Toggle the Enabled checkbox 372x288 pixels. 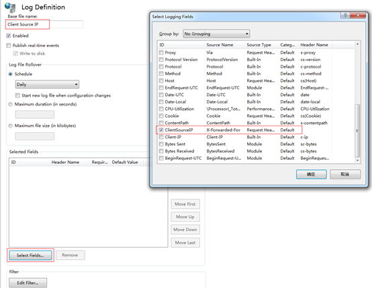[x=9, y=36]
